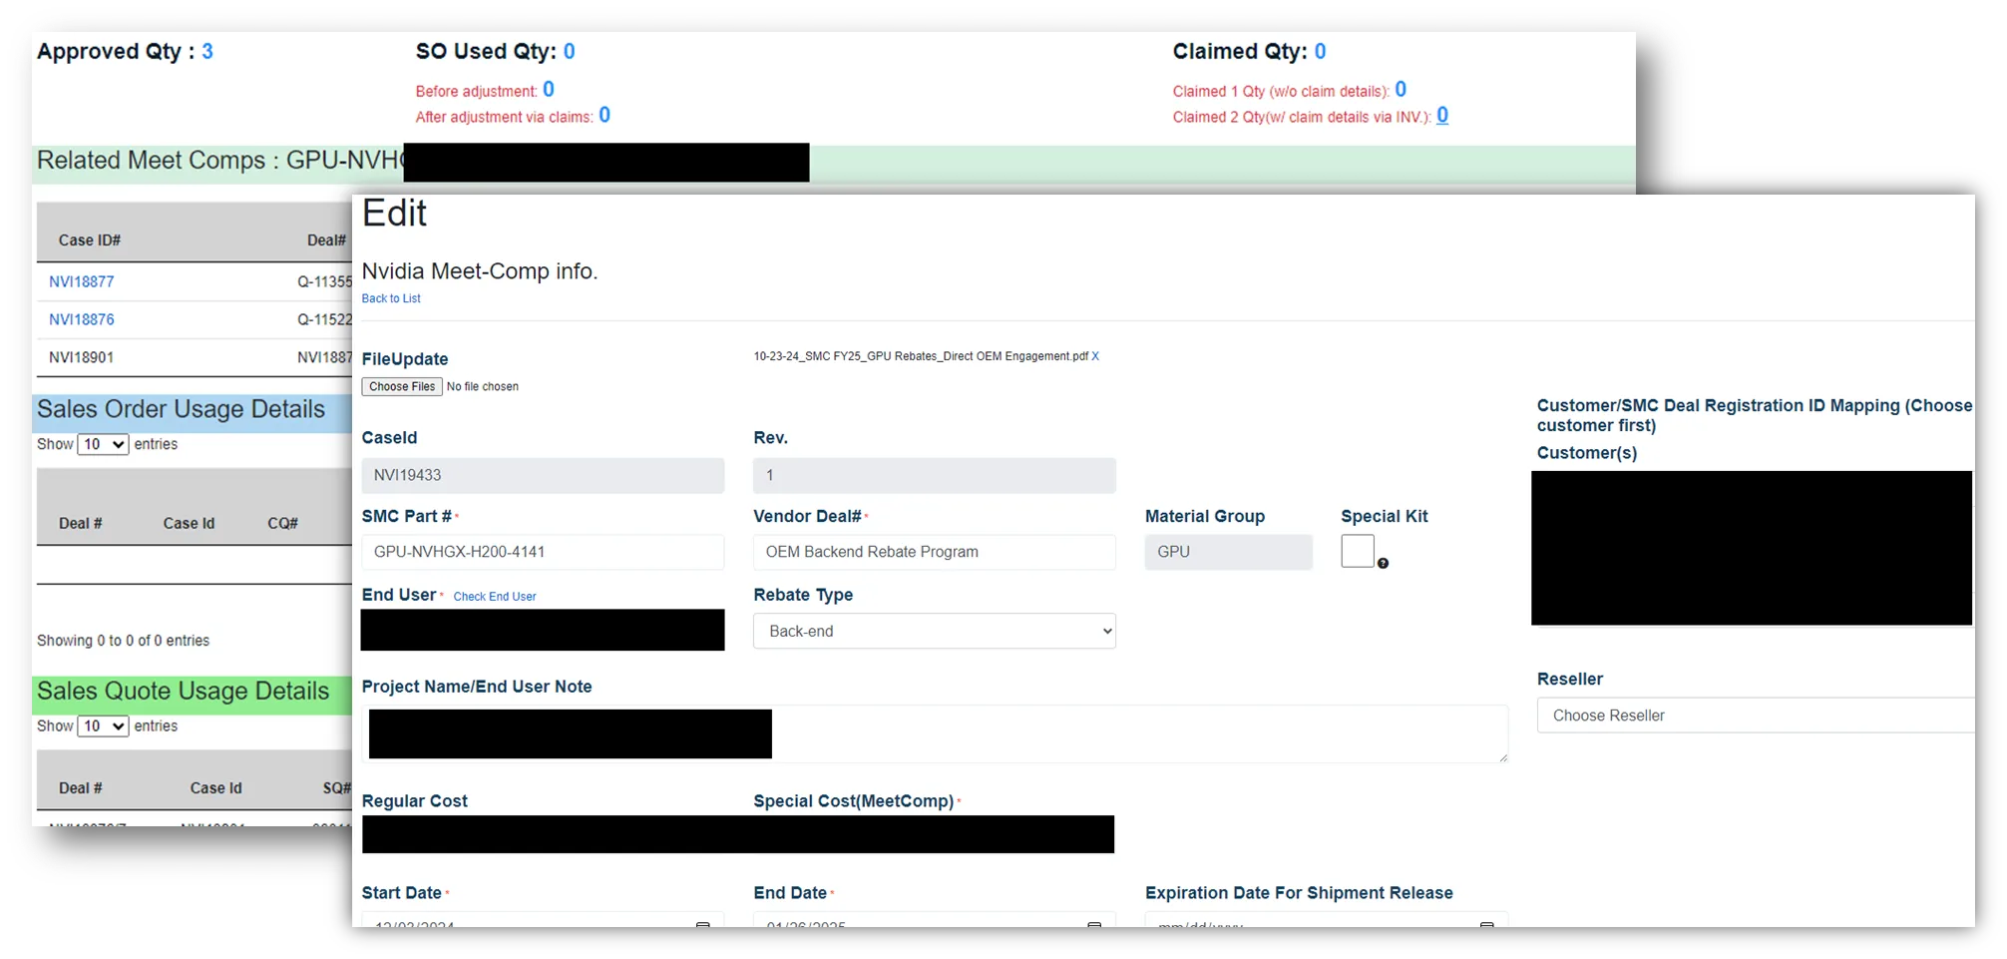Viewport: 2007px width, 959px height.
Task: Focus the Vendor Deal# input field
Action: point(934,552)
